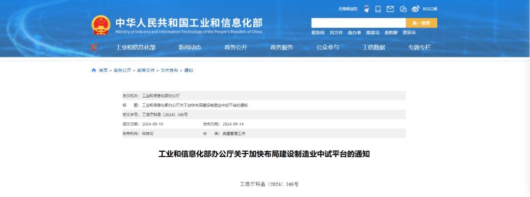Open 政务公开 navigation menu
Viewport: 530px width, 197px height.
click(236, 47)
